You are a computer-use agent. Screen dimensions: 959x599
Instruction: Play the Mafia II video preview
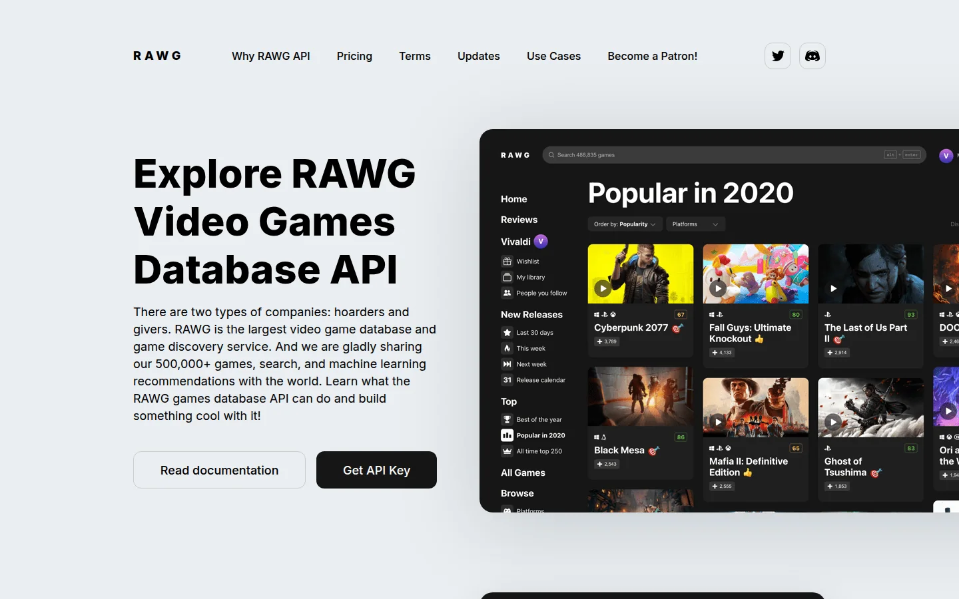click(x=718, y=422)
